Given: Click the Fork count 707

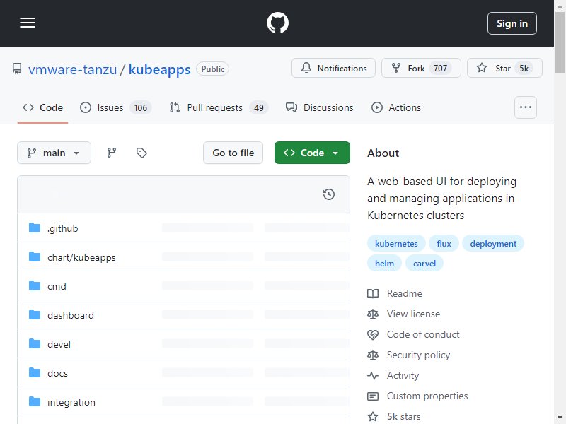Looking at the screenshot, I should point(440,69).
